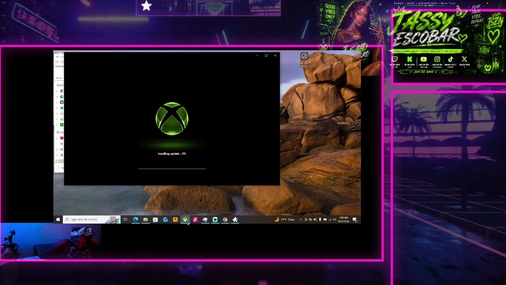Image resolution: width=506 pixels, height=285 pixels.
Task: Close the Xbox updater window
Action: tap(275, 55)
